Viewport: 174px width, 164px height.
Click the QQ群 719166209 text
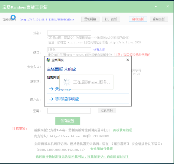coord(96,136)
